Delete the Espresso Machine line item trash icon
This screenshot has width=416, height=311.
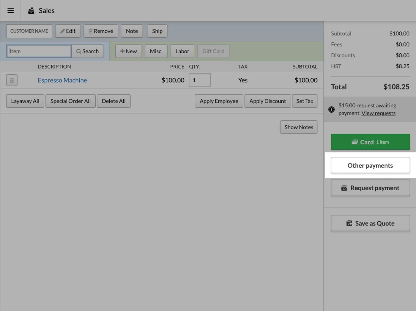coord(12,80)
